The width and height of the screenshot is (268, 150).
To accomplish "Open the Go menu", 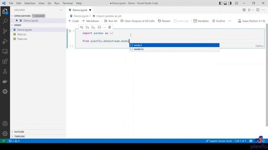I will 49,3.
